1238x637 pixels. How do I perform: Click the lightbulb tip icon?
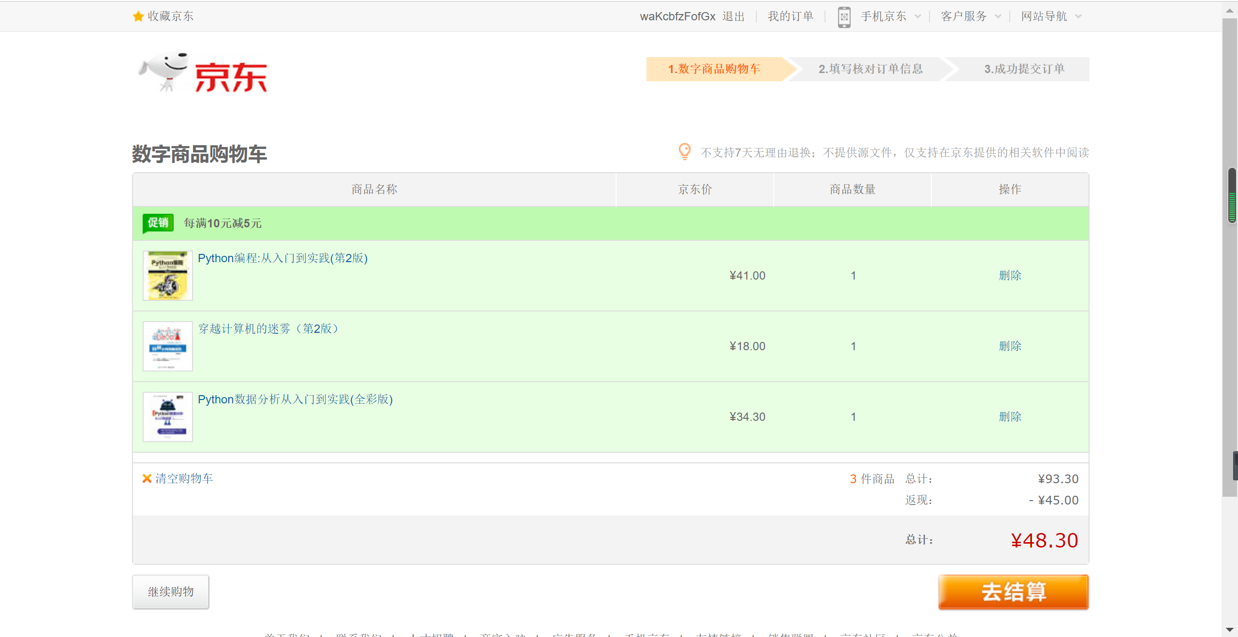coord(684,152)
